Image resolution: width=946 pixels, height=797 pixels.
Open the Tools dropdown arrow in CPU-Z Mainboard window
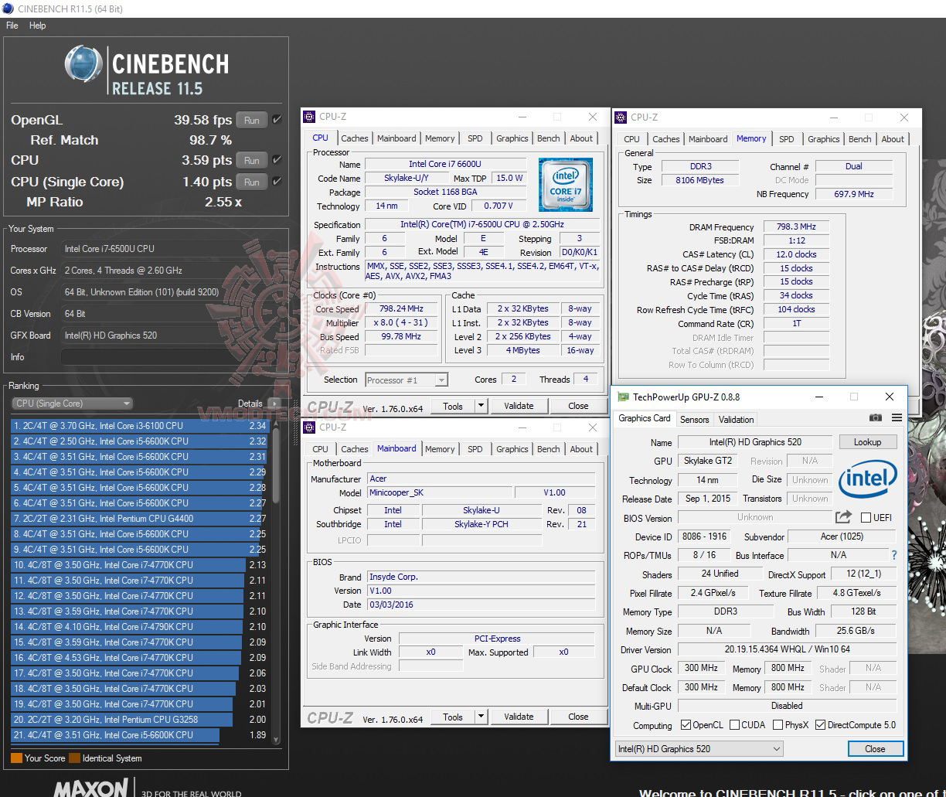tap(481, 717)
